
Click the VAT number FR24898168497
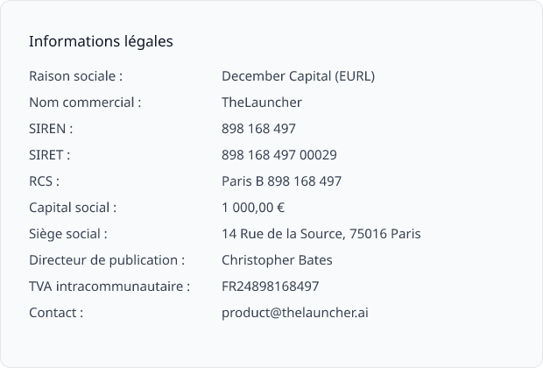click(x=270, y=287)
